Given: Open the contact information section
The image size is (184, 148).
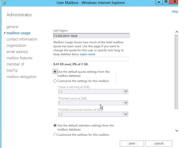Looking at the screenshot, I should point(22,39).
